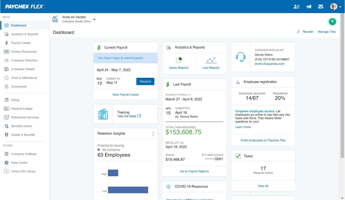Viewport: 345px width, 200px height.
Task: Click the Resume payroll button
Action: pyautogui.click(x=145, y=81)
